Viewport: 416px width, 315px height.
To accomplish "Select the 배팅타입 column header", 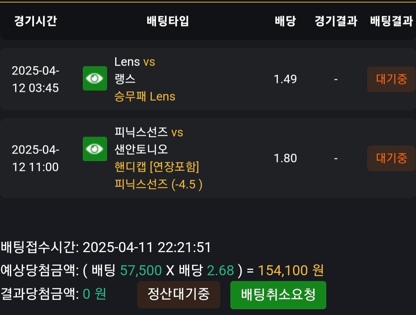I will [x=168, y=21].
